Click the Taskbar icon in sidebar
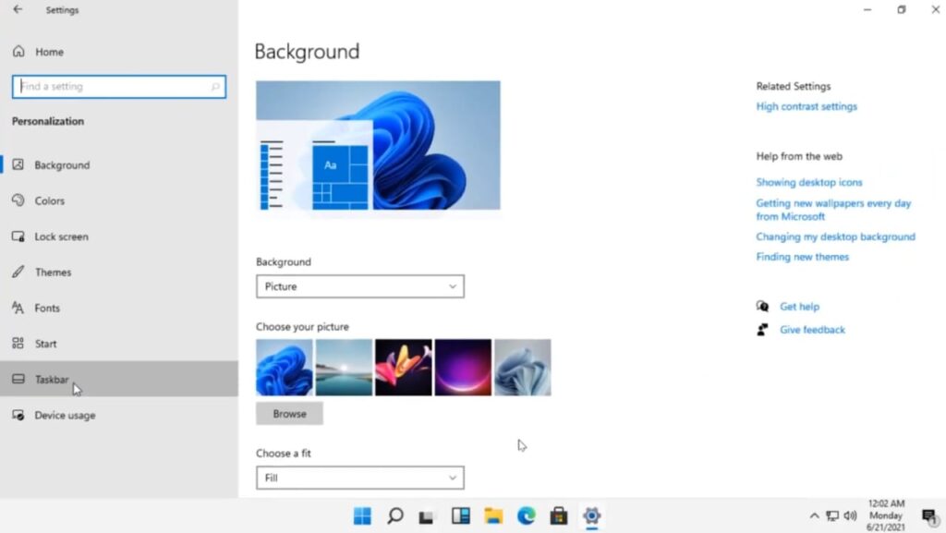 [18, 379]
